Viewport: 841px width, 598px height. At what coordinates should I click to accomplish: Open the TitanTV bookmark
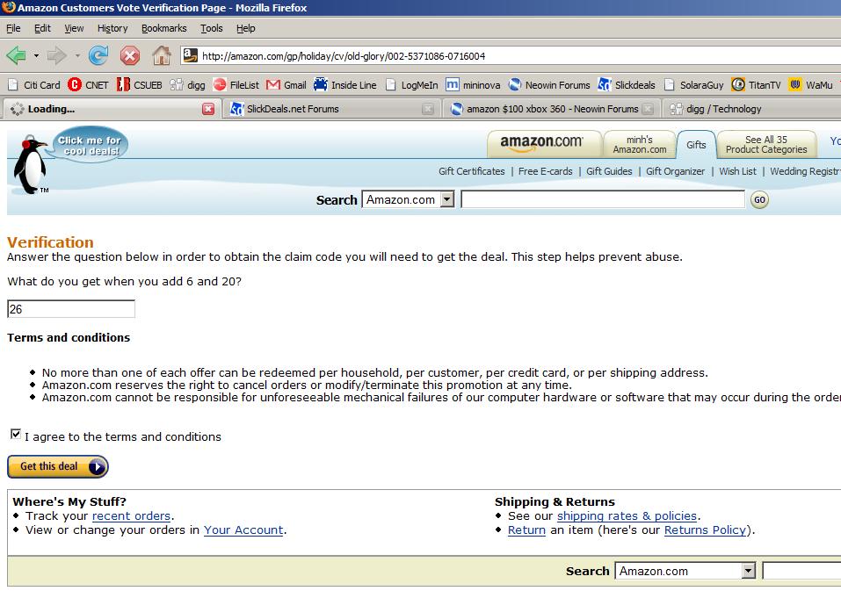click(757, 84)
